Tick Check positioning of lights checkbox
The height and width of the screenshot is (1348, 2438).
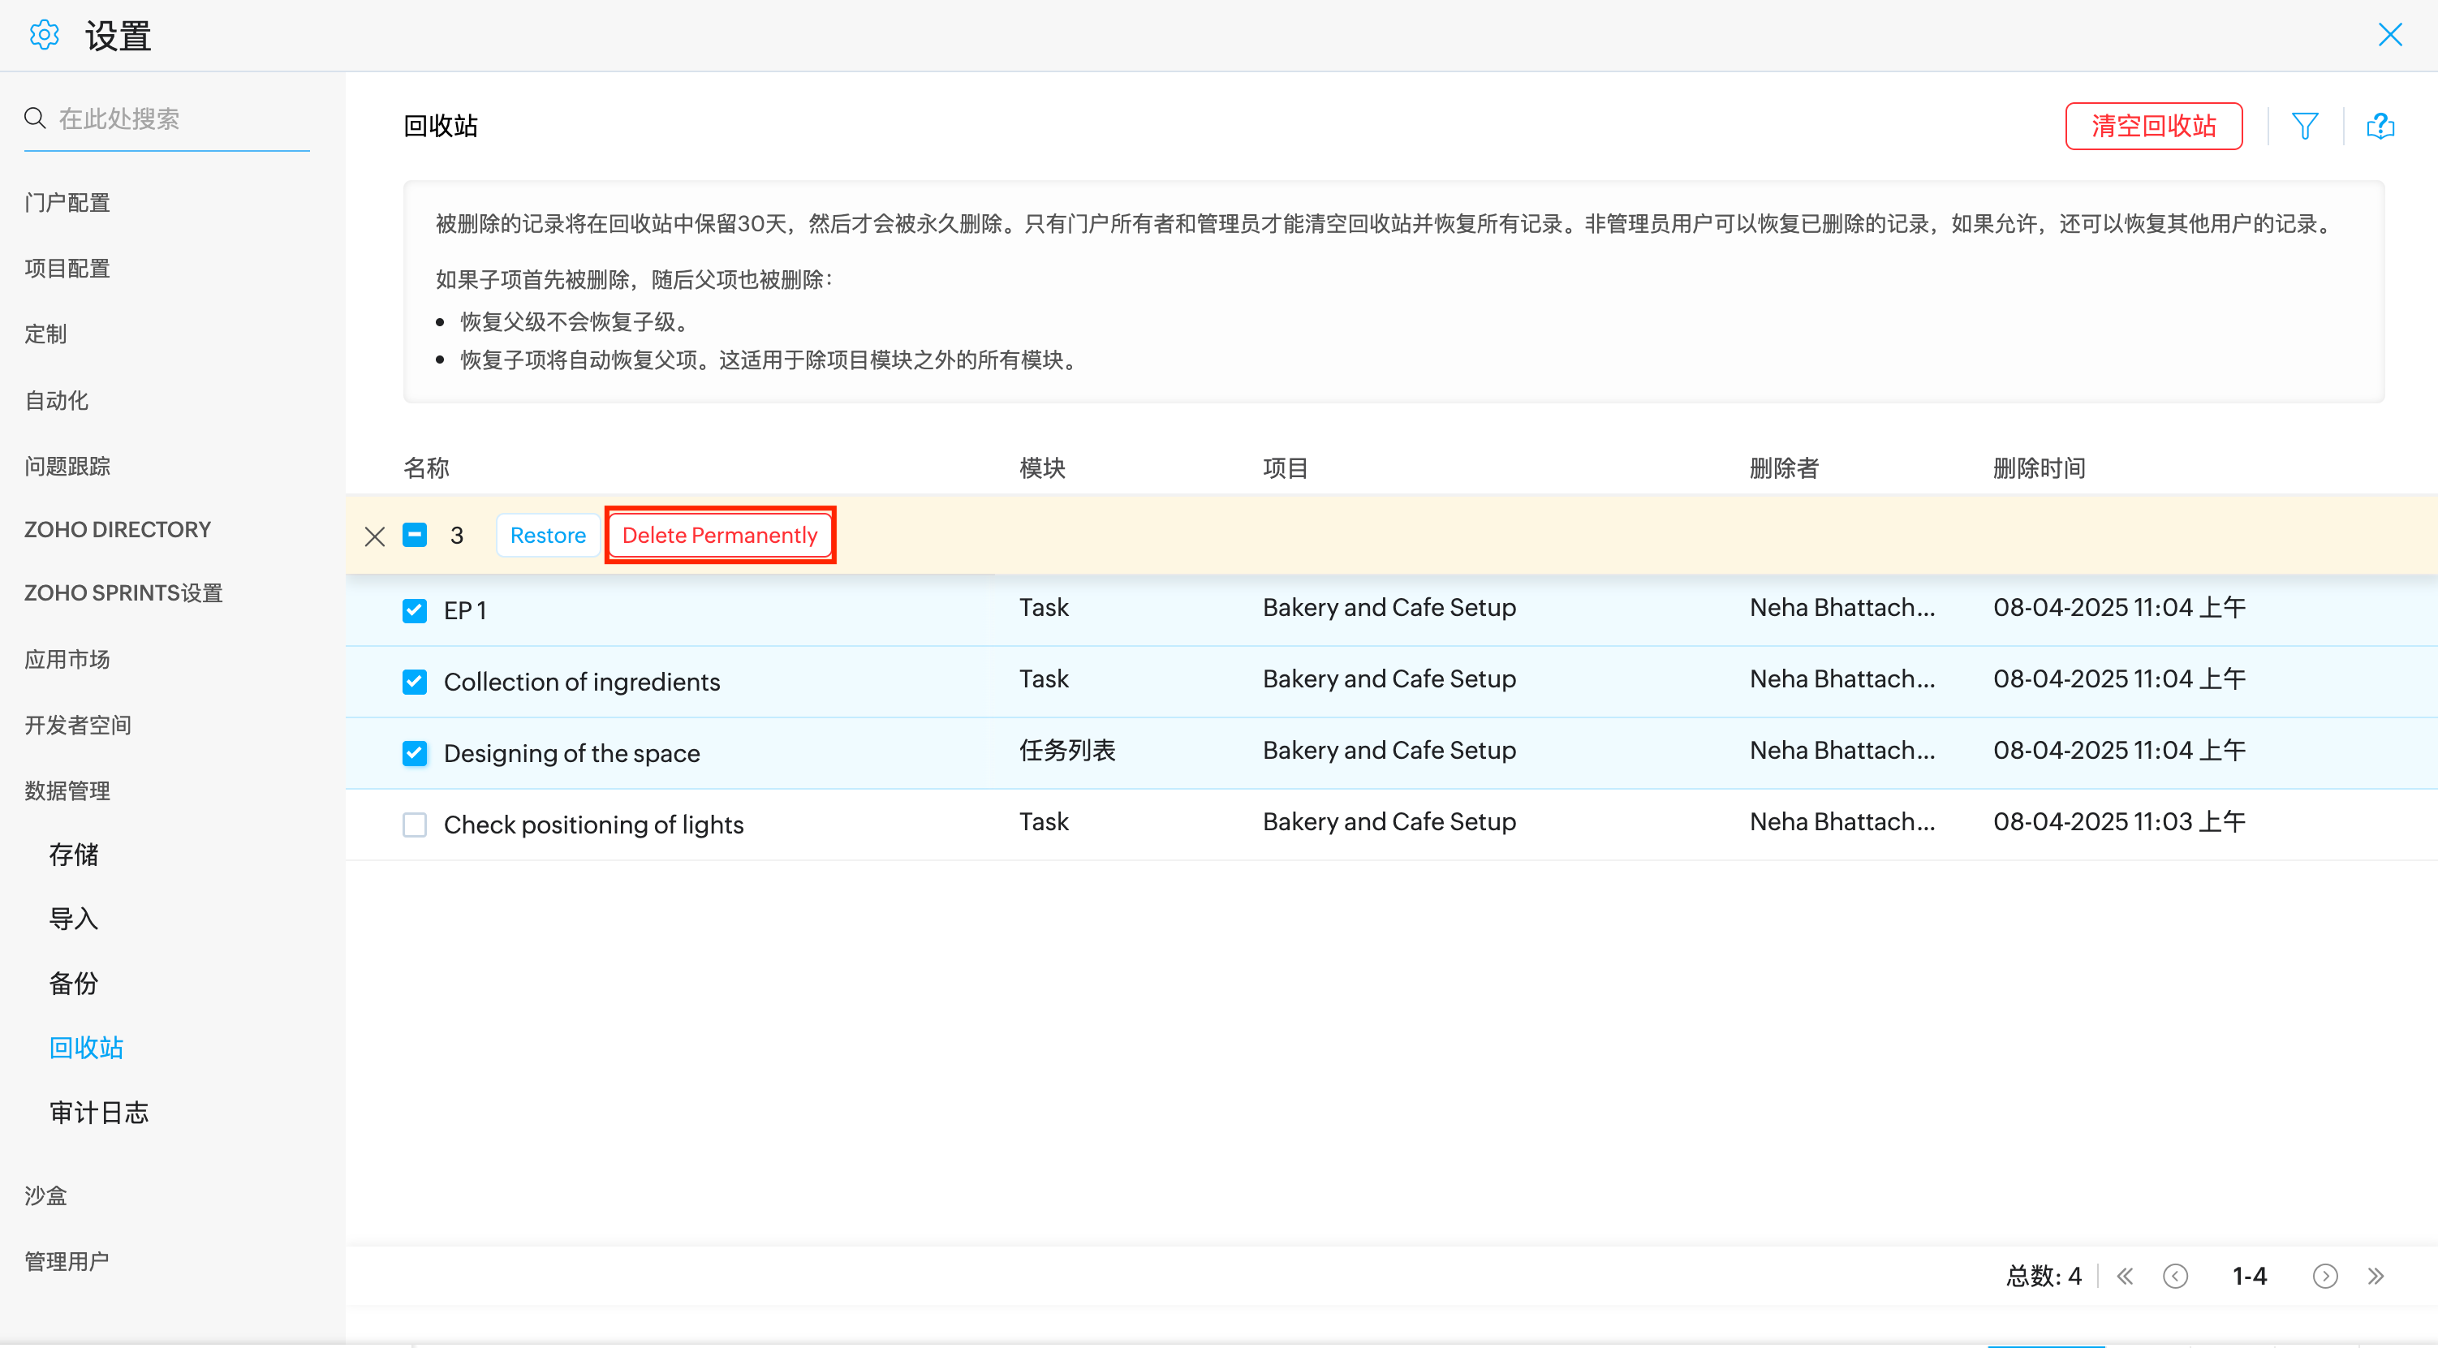[x=415, y=825]
